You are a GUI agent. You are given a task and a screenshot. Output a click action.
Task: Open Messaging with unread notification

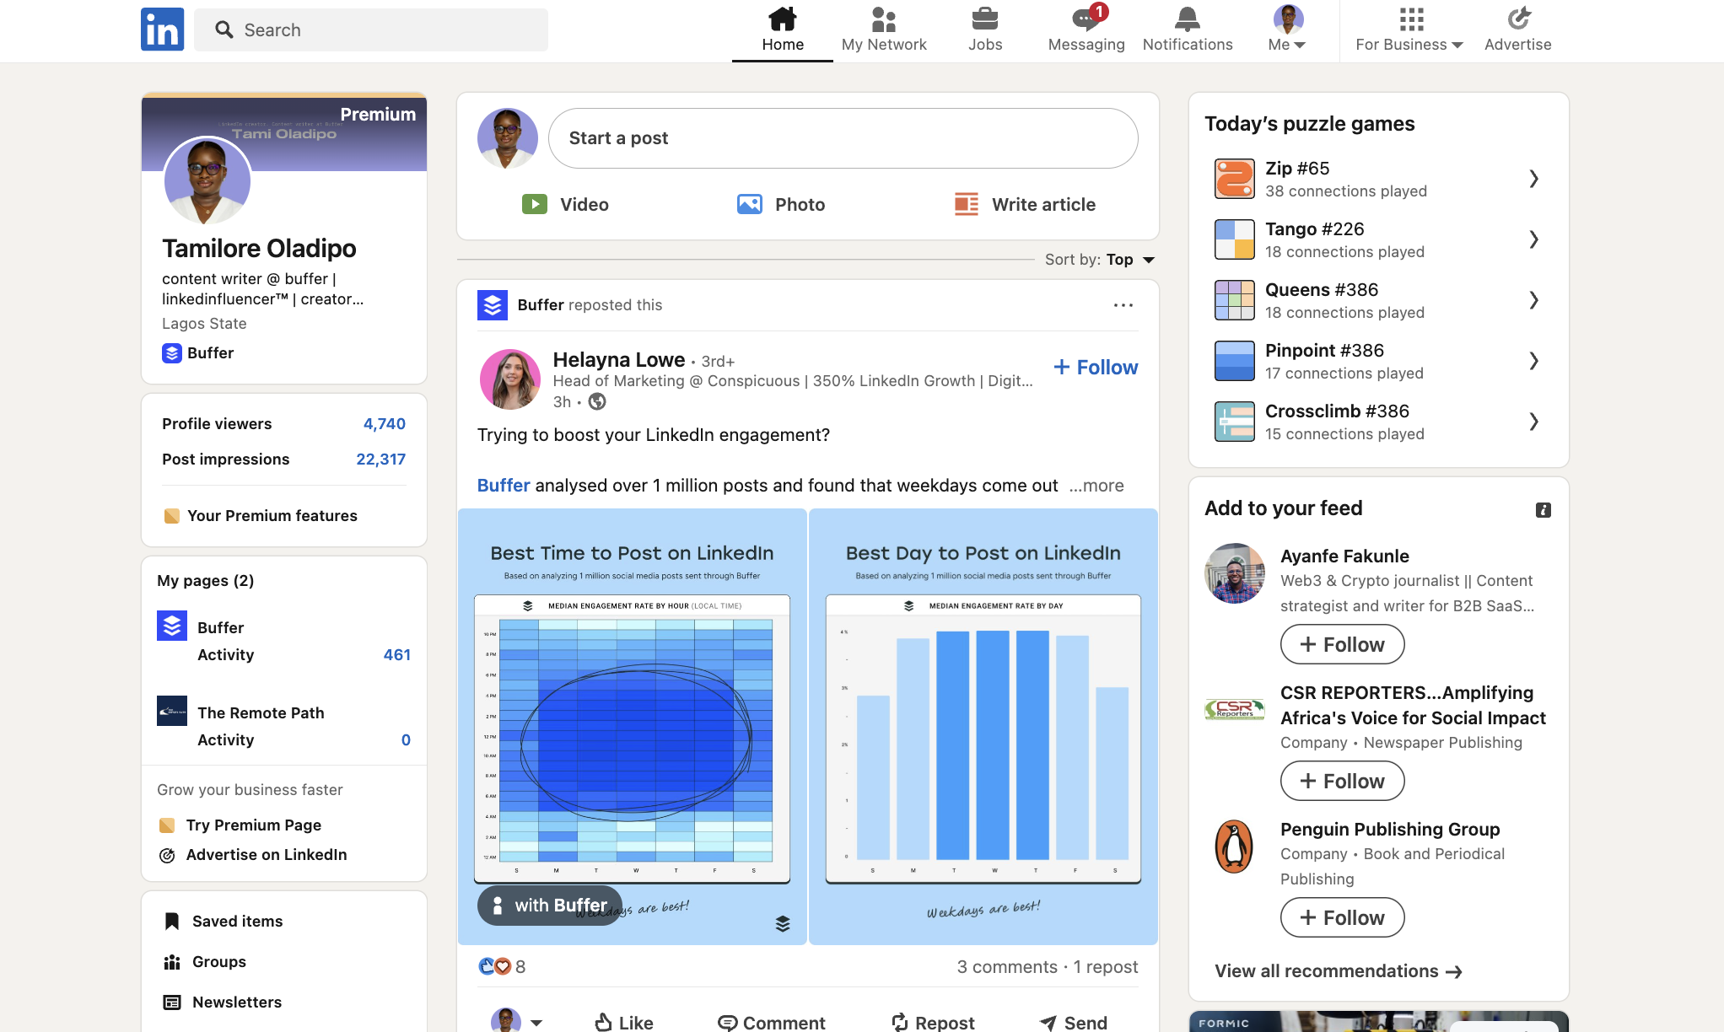pos(1086,30)
